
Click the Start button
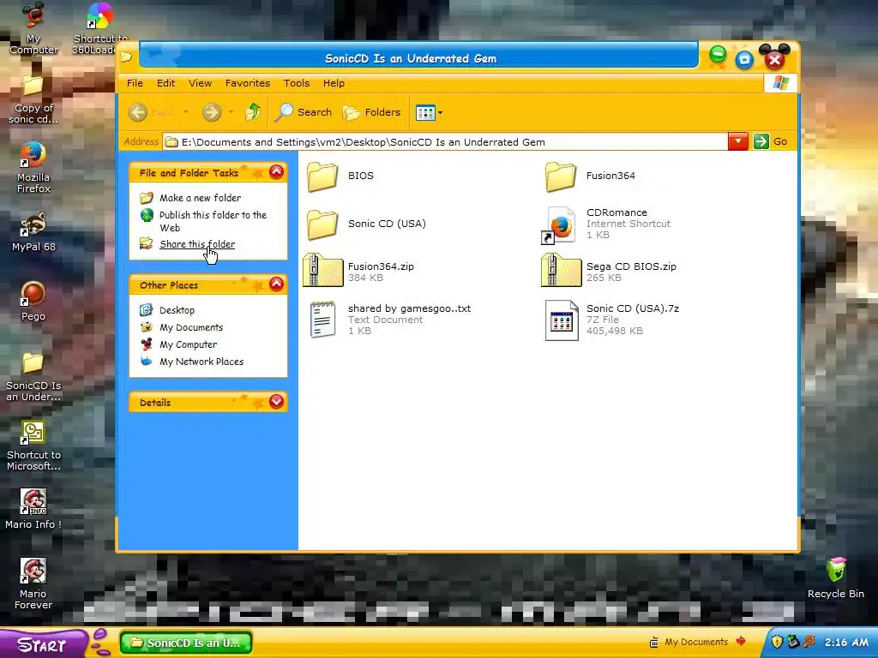point(43,643)
